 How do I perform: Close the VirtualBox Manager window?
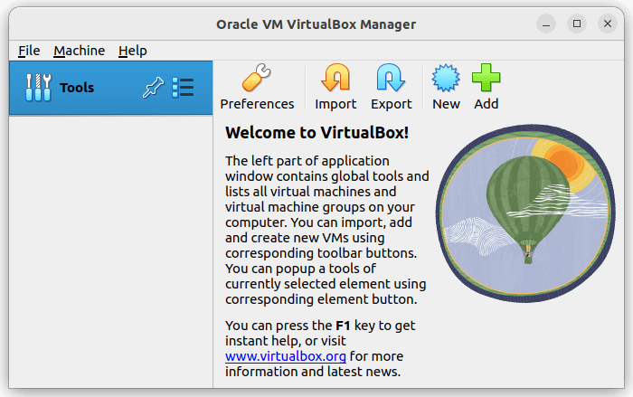click(608, 24)
